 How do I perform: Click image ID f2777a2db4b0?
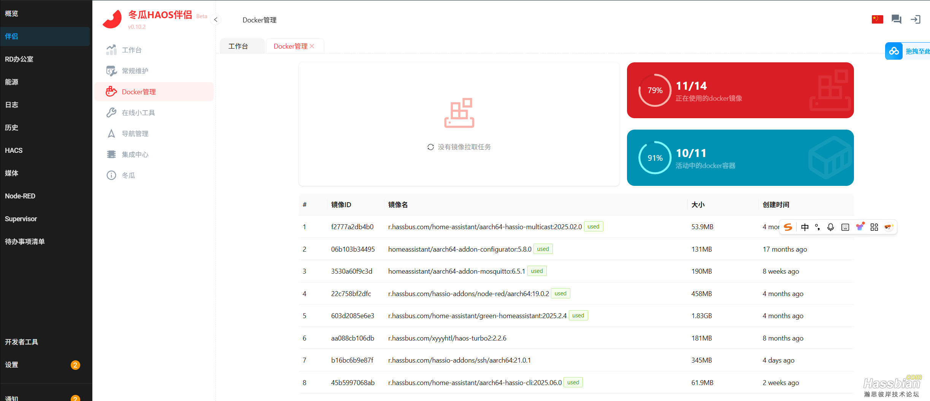coord(352,227)
